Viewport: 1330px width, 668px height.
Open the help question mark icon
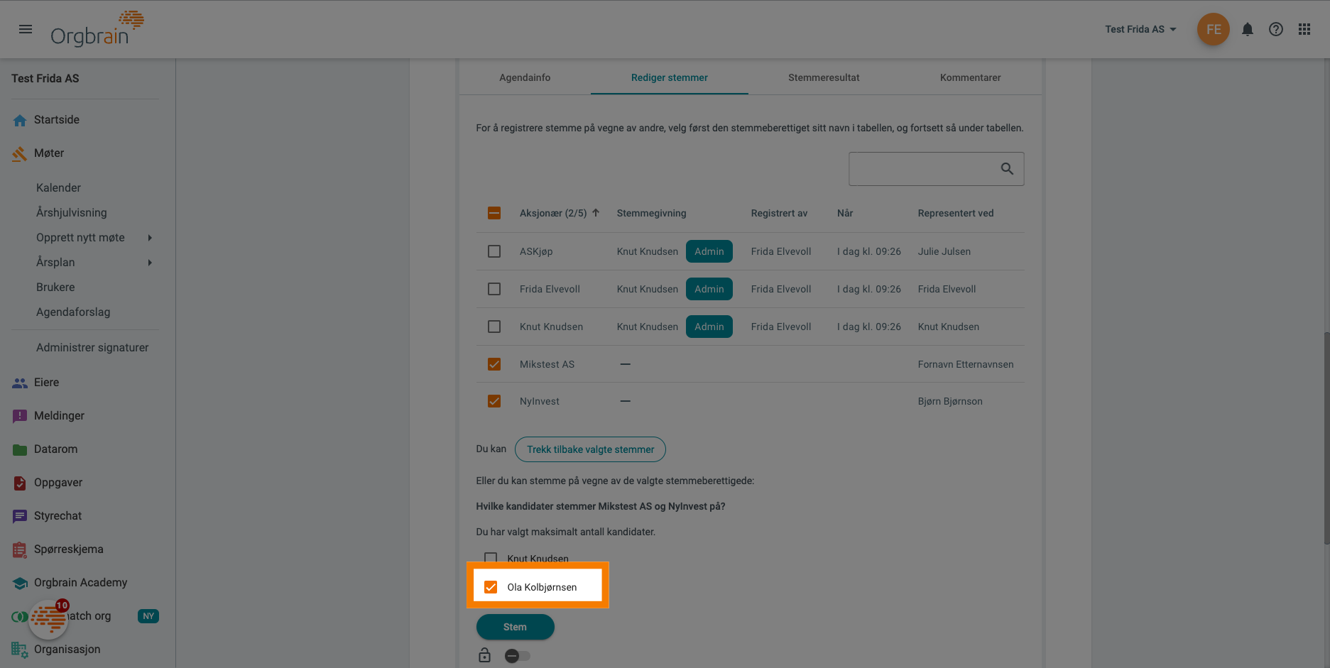pos(1276,29)
